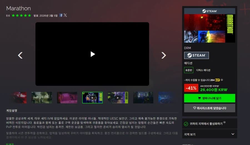Click the -41% discount badge
The height and width of the screenshot is (145, 250).
tap(191, 88)
